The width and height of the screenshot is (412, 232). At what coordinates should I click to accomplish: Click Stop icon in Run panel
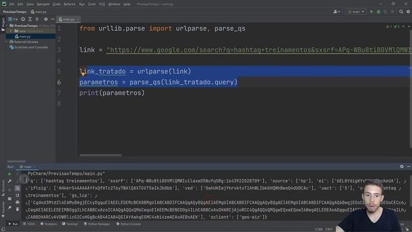click(x=10, y=189)
